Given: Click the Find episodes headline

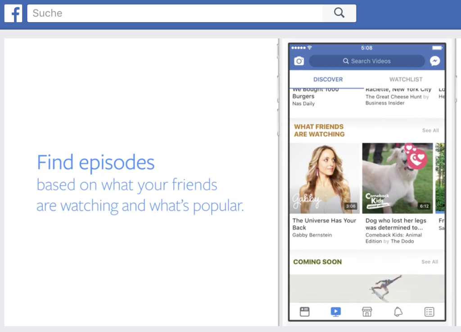Looking at the screenshot, I should point(95,163).
